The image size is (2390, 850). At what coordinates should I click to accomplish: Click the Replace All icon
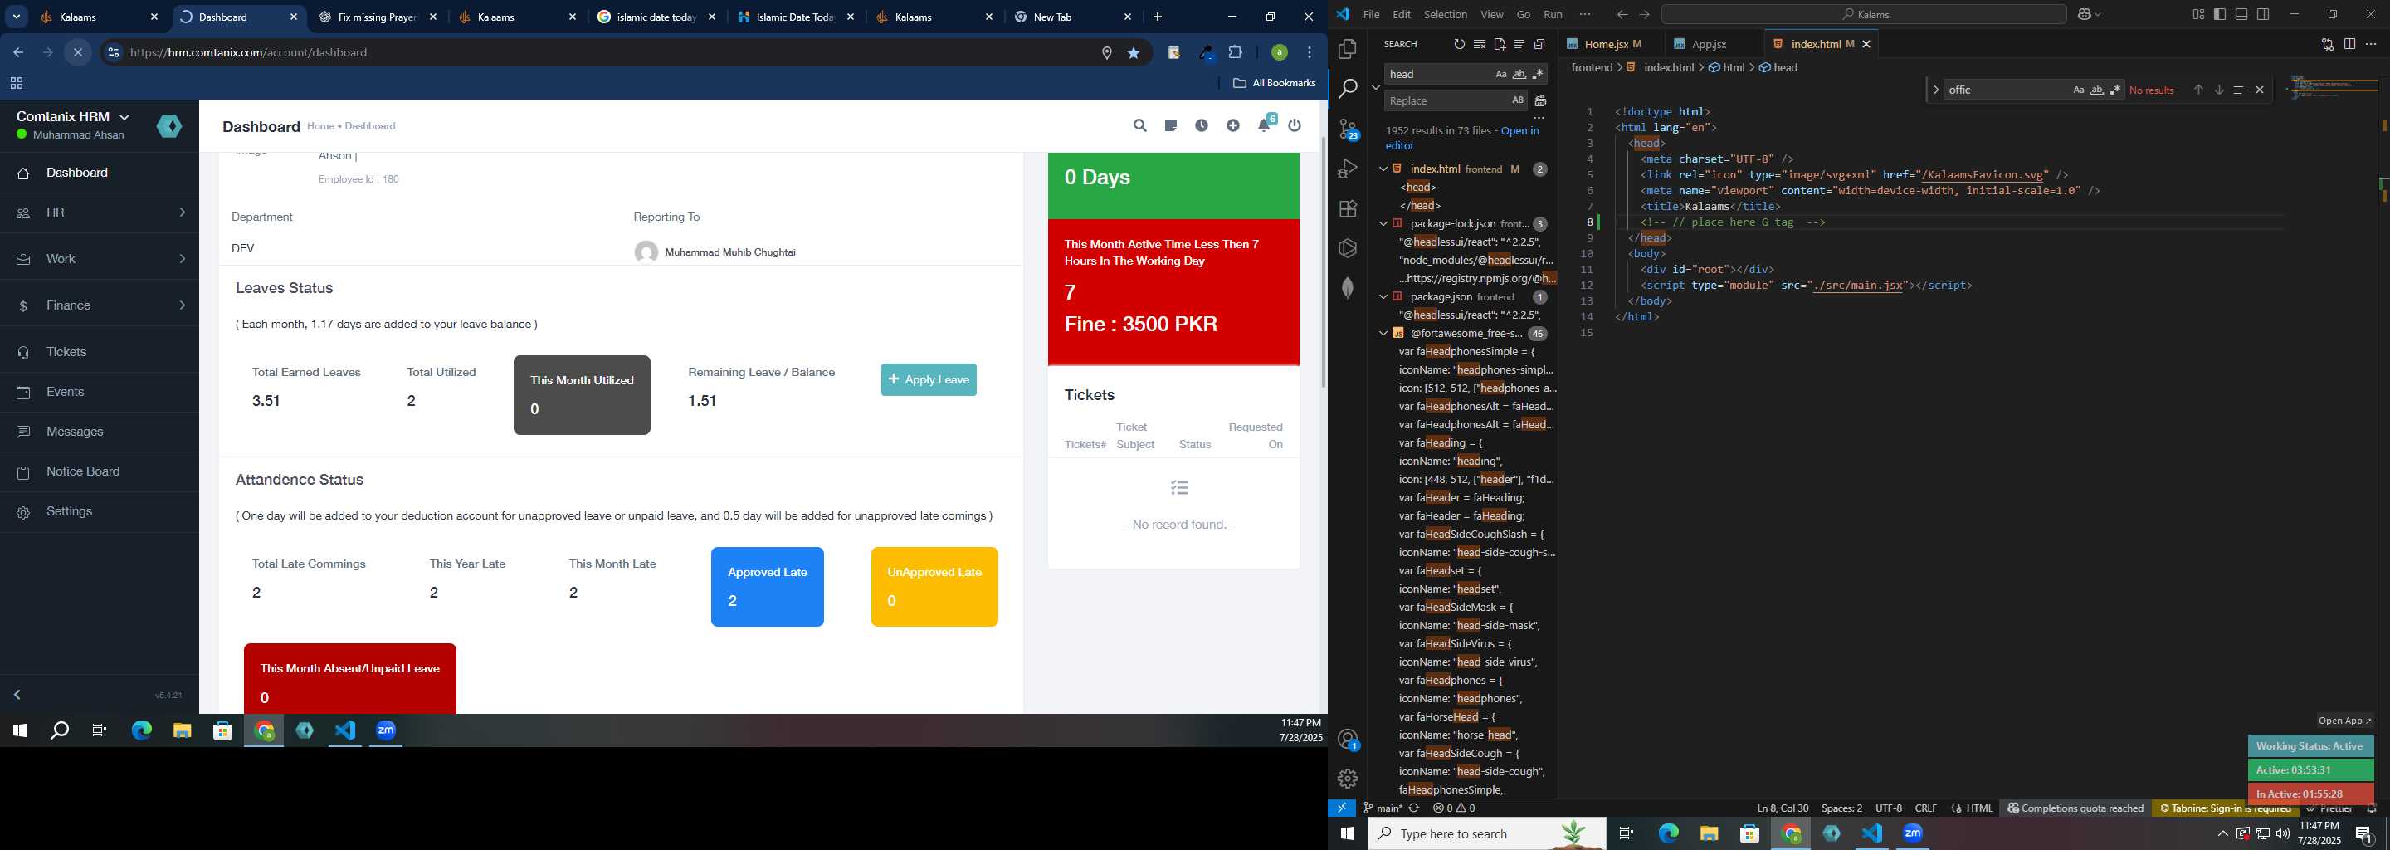tap(1541, 101)
